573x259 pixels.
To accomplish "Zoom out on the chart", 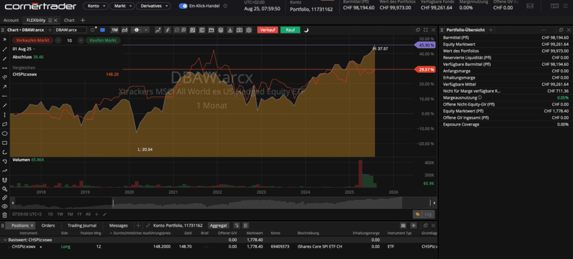I will click(x=176, y=30).
